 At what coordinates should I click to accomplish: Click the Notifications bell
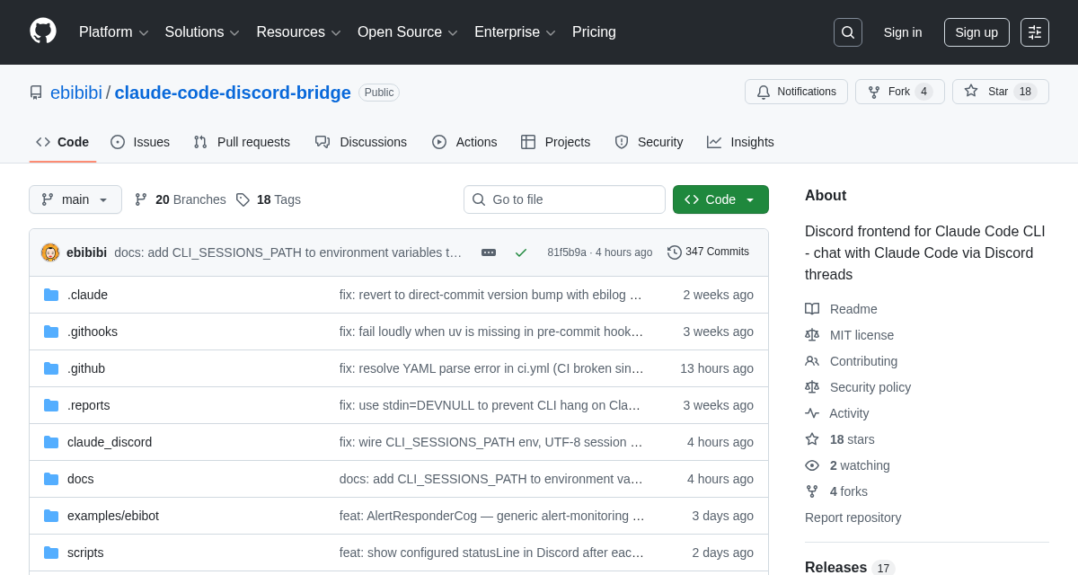point(796,91)
